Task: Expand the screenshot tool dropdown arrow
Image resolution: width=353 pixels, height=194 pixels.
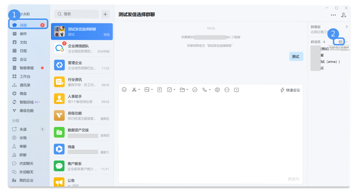Action: coord(139,90)
